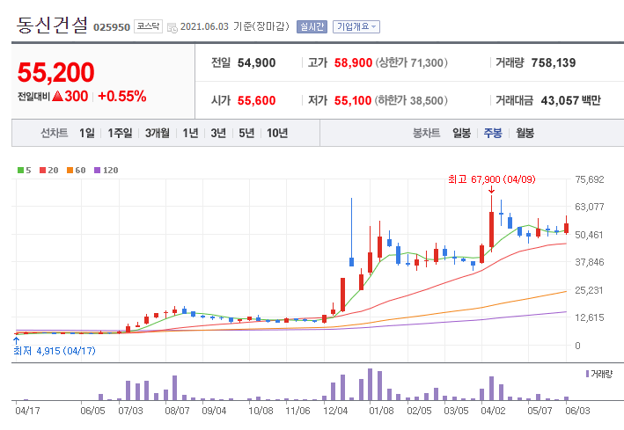This screenshot has width=624, height=430.
Task: Click the orange 60-period moving average swatch
Action: 70,171
